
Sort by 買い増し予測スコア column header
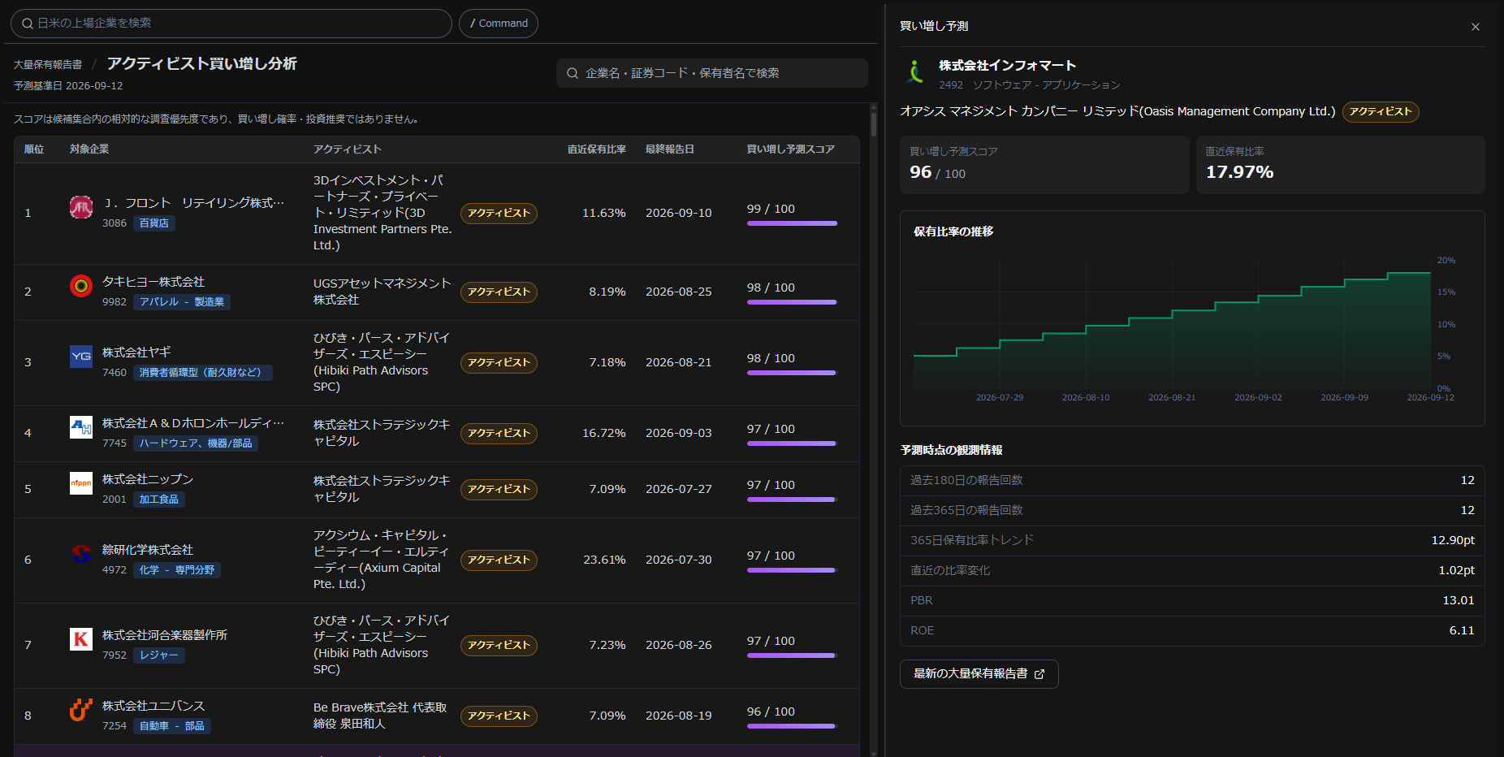click(791, 149)
